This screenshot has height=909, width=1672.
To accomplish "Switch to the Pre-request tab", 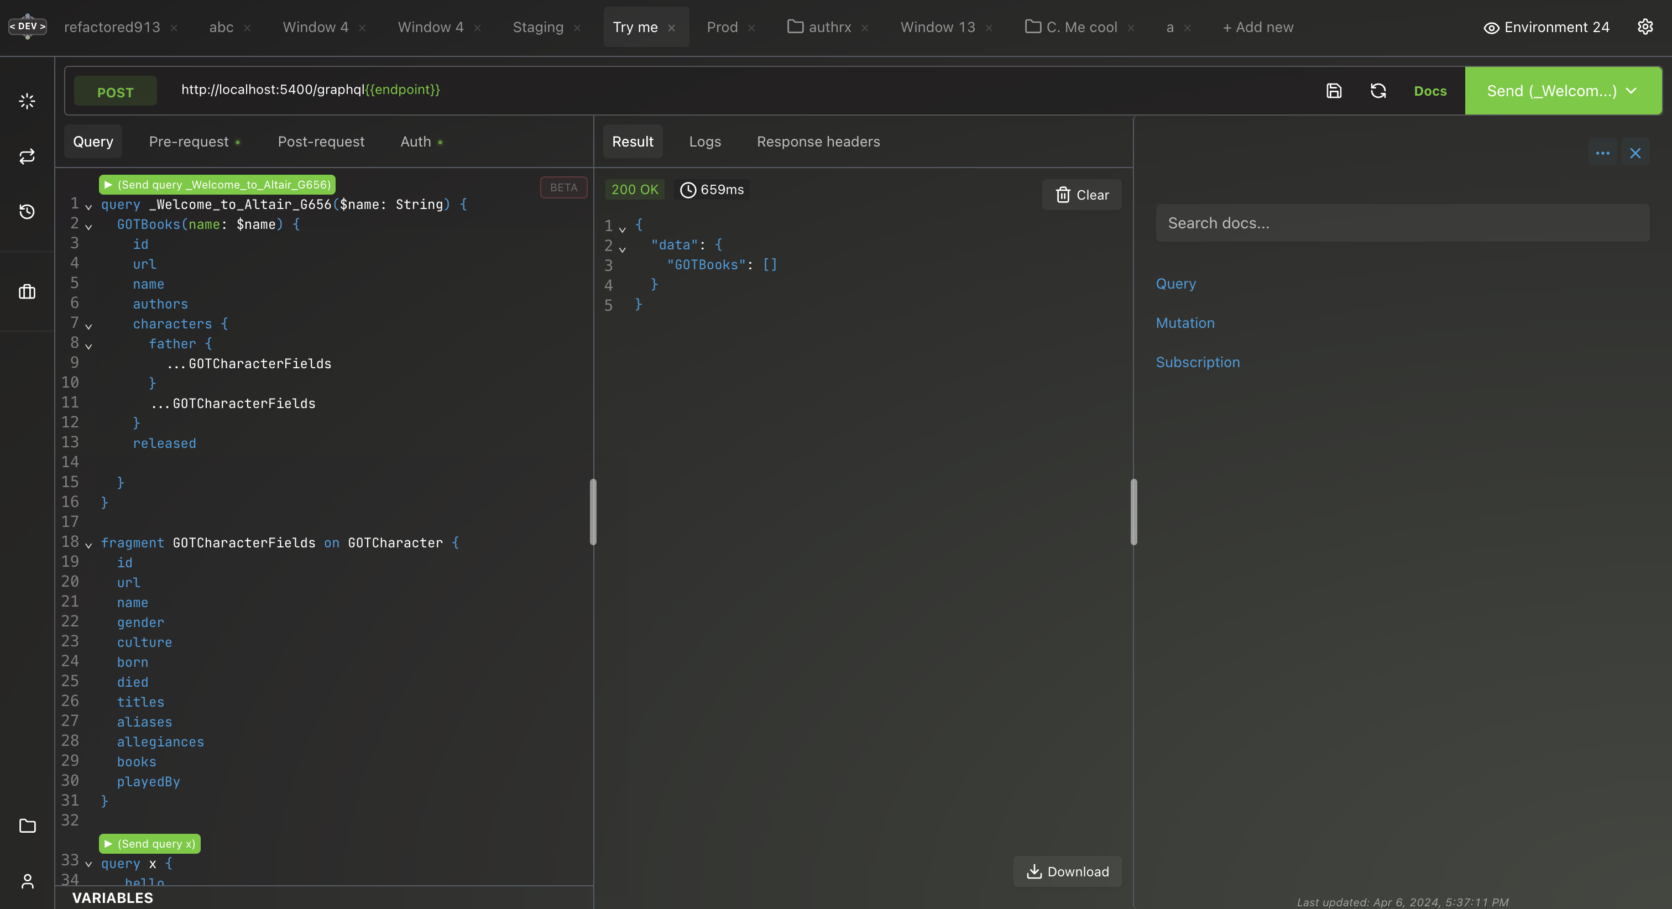I will coord(194,142).
